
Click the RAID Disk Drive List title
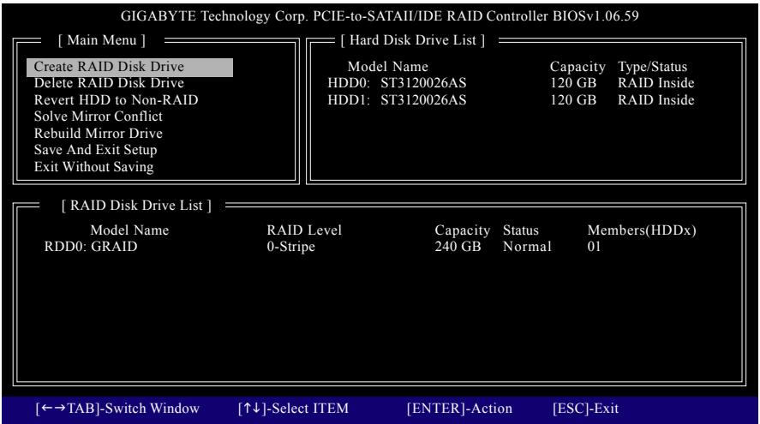136,206
